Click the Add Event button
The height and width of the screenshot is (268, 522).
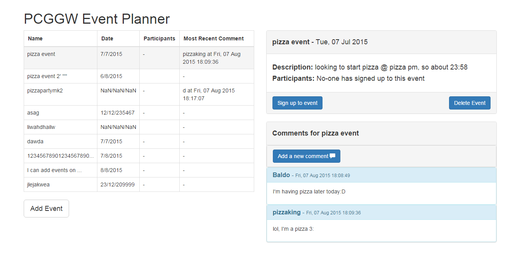pos(46,209)
